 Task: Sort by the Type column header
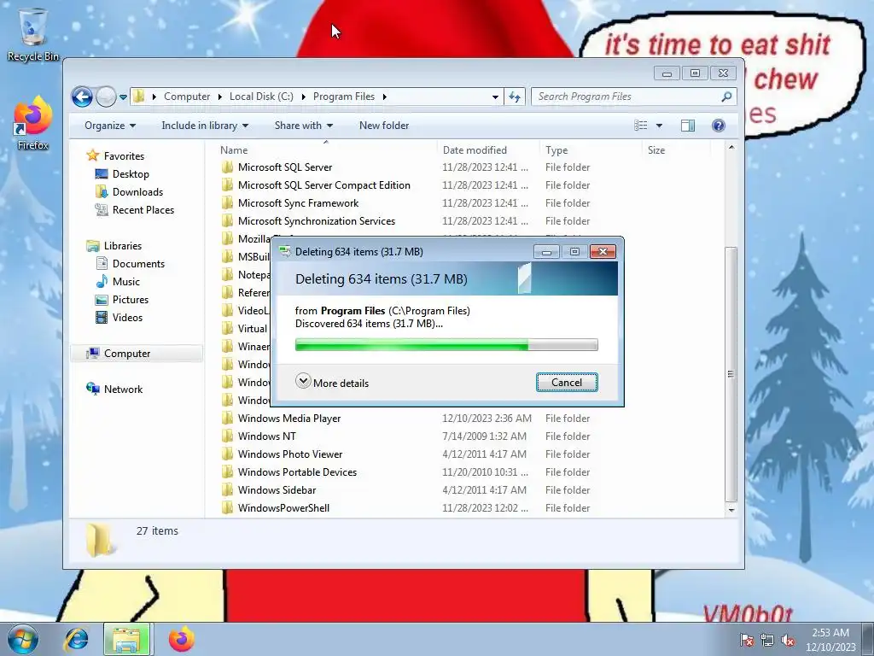pyautogui.click(x=591, y=150)
